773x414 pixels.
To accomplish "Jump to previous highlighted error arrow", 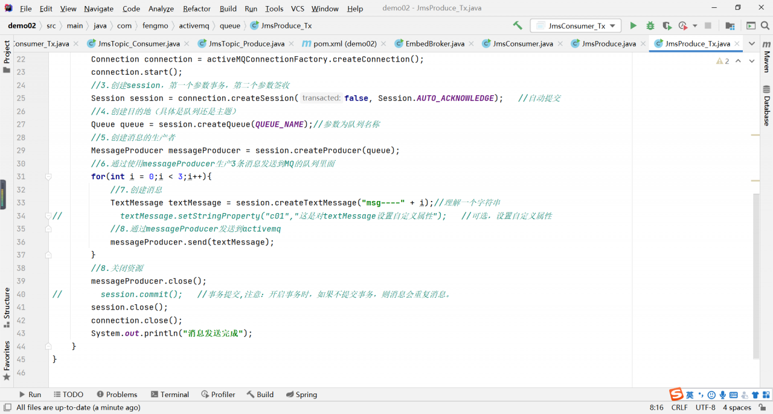I will [739, 61].
